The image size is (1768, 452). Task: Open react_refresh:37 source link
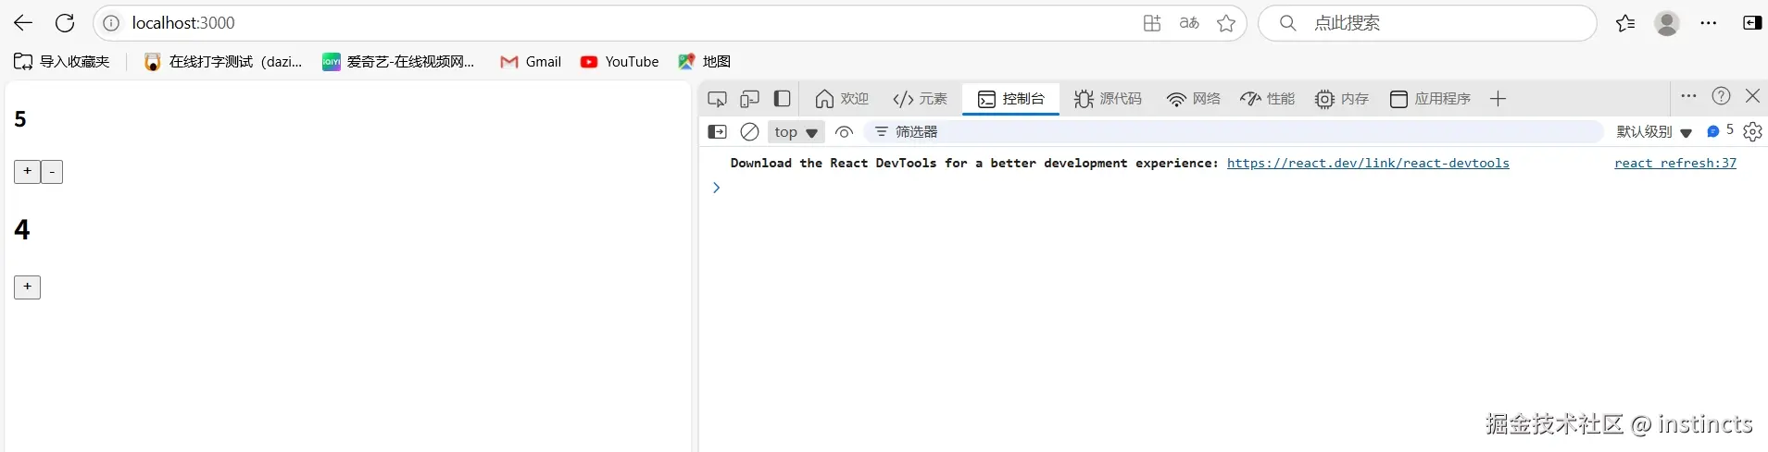(x=1675, y=164)
